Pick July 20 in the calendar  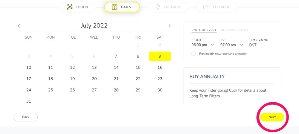(x=94, y=79)
